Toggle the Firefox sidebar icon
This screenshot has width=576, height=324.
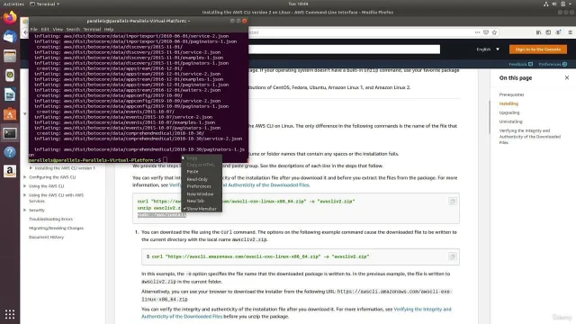point(548,32)
